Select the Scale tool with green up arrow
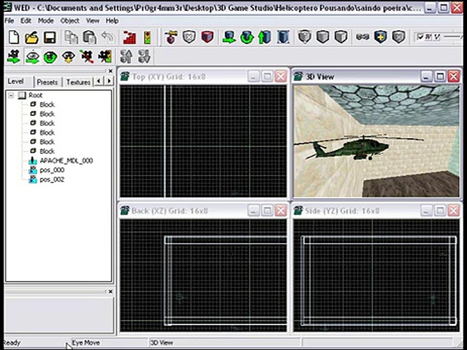Viewport: 467px width, 350px height. coord(265,37)
